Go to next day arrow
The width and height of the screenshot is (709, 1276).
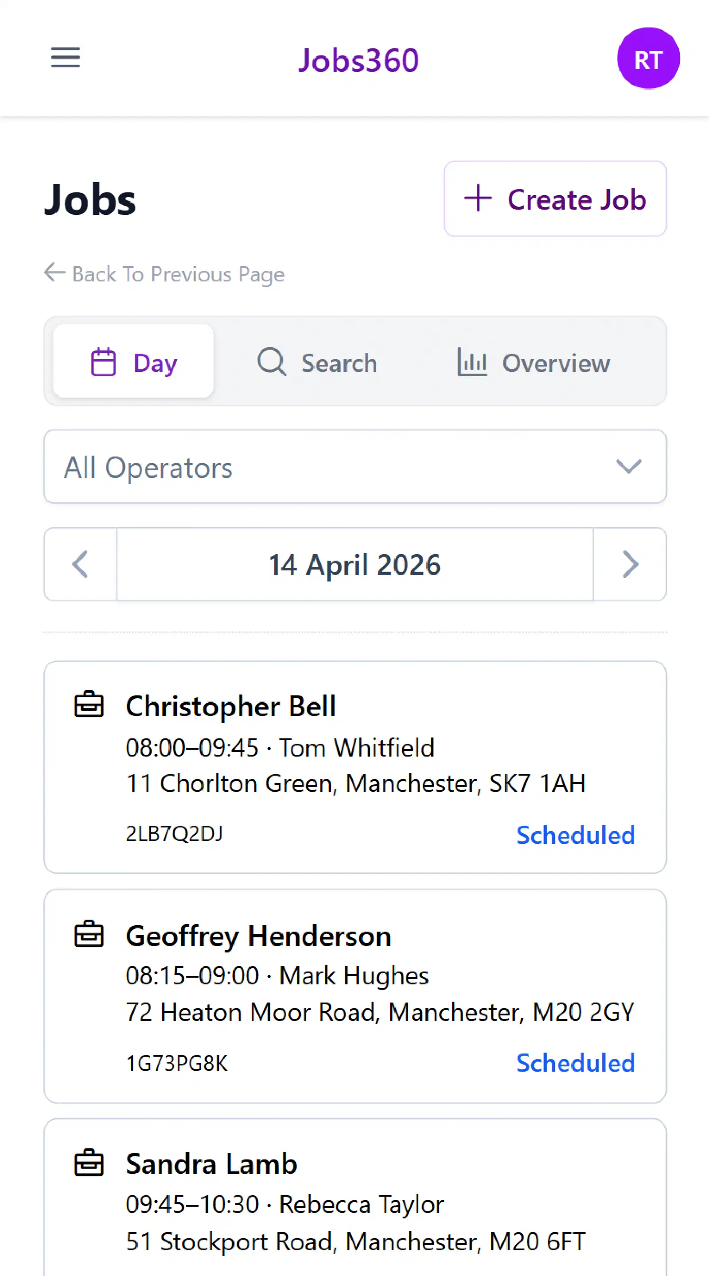(630, 564)
